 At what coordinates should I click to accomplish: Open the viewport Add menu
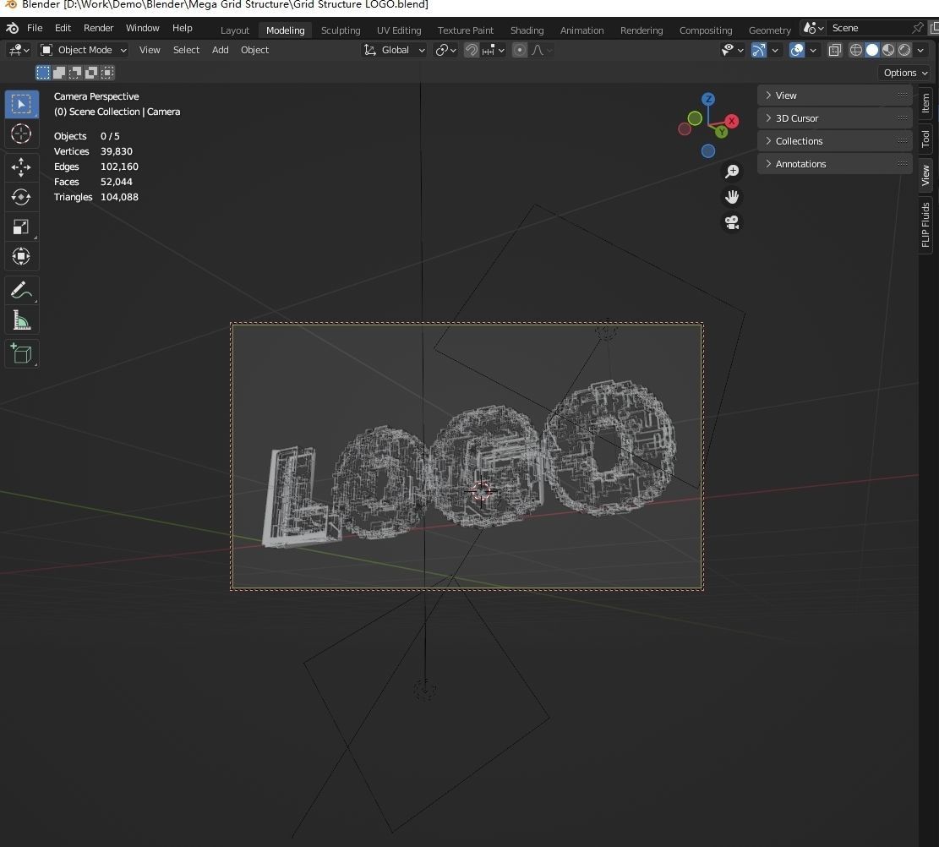(221, 51)
